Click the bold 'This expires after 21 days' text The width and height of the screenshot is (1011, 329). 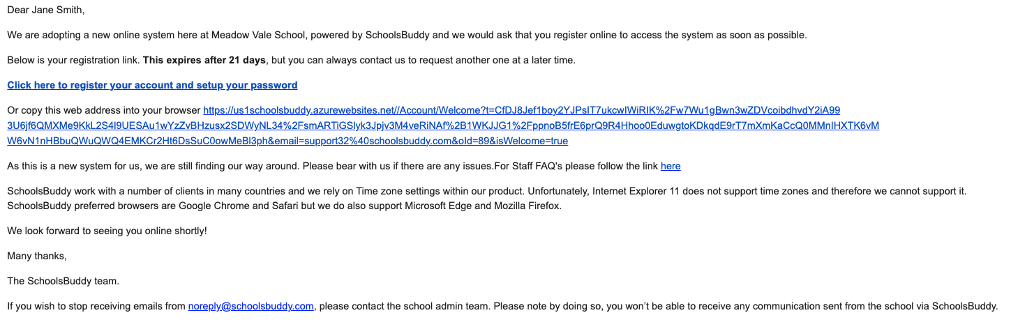pyautogui.click(x=204, y=60)
